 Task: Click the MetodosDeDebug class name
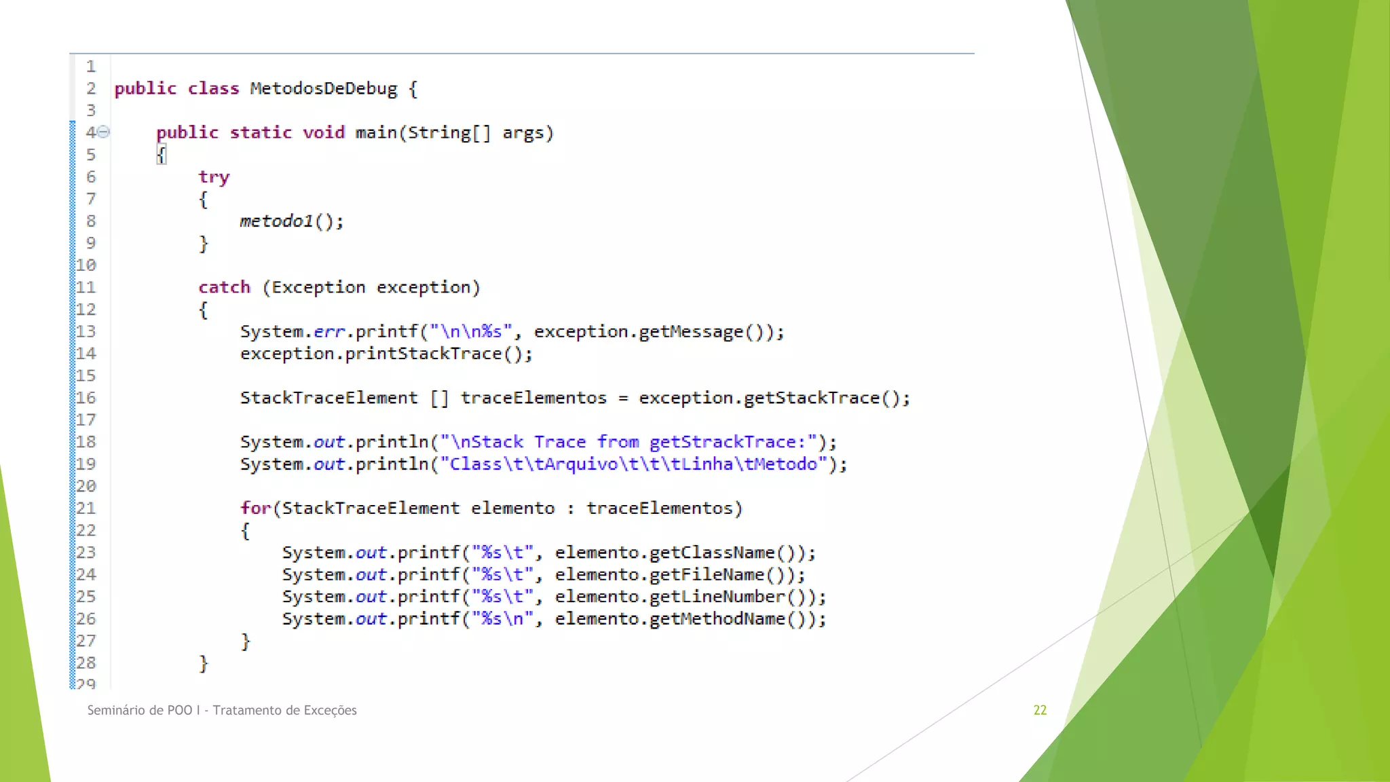323,89
